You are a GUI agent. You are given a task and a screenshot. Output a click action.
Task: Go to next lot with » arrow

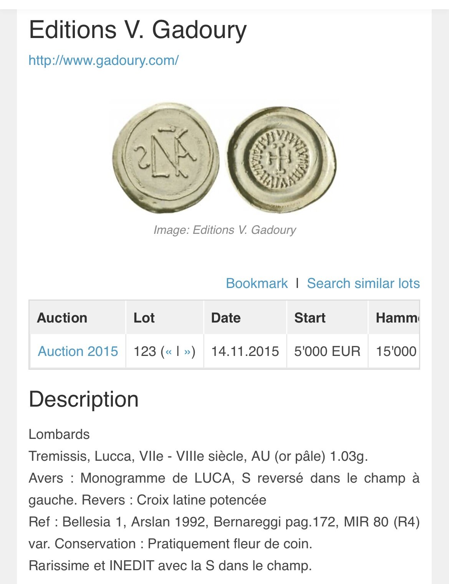pos(187,351)
